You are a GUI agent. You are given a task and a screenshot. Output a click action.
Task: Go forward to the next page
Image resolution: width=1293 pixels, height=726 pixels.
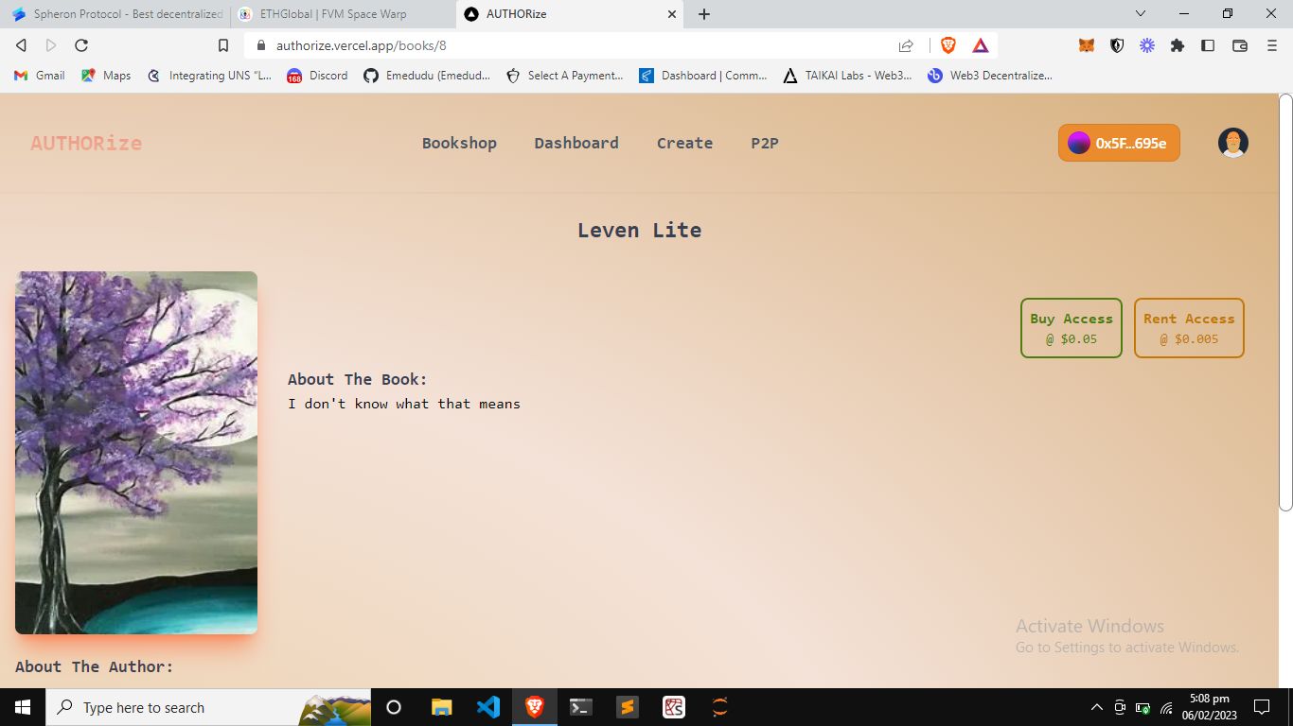[x=51, y=45]
